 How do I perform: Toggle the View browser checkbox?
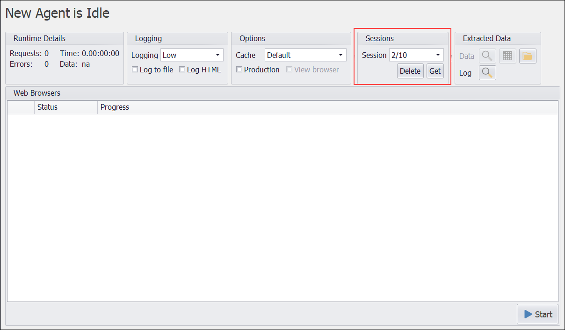(x=290, y=70)
